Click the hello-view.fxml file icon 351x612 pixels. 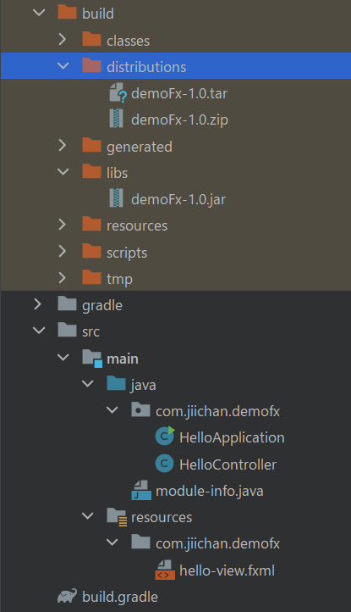point(165,570)
